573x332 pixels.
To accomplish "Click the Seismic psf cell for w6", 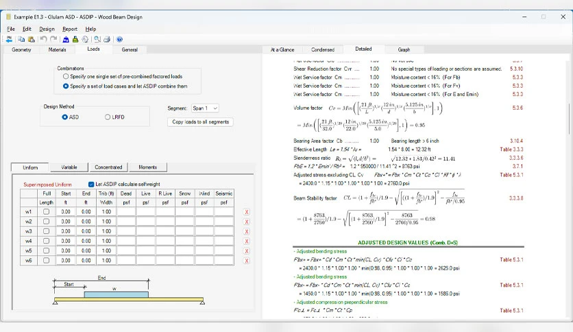I will point(224,261).
